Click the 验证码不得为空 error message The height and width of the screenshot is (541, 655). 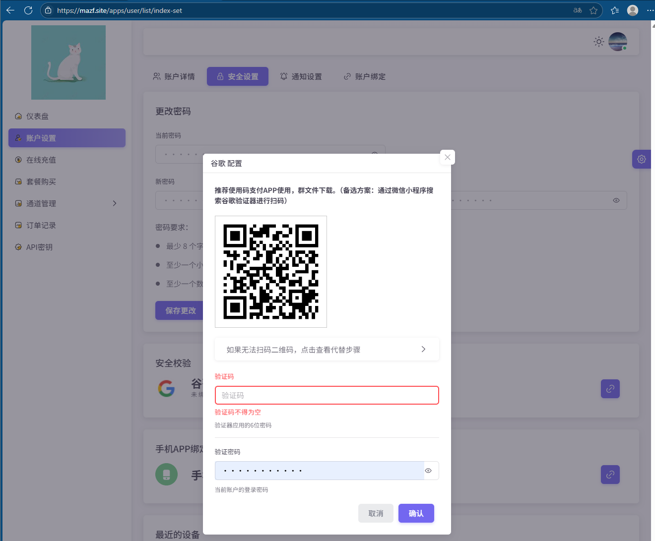238,412
